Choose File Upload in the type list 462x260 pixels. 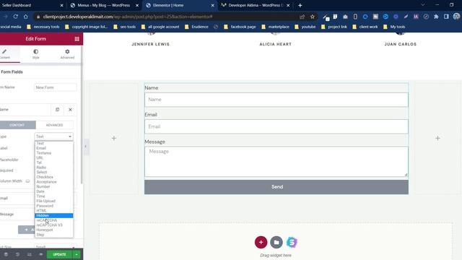pyautogui.click(x=53, y=201)
